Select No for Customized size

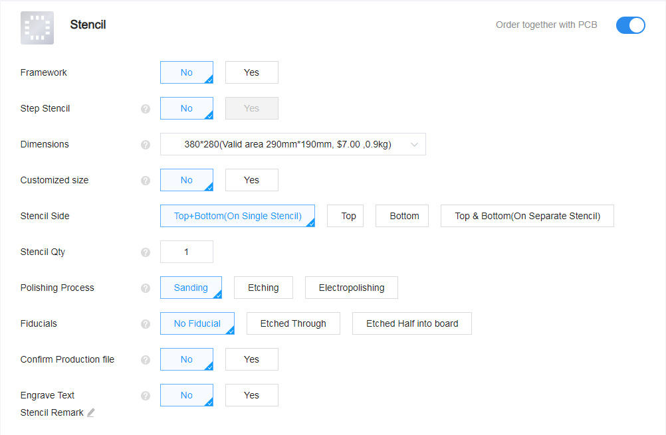[187, 180]
